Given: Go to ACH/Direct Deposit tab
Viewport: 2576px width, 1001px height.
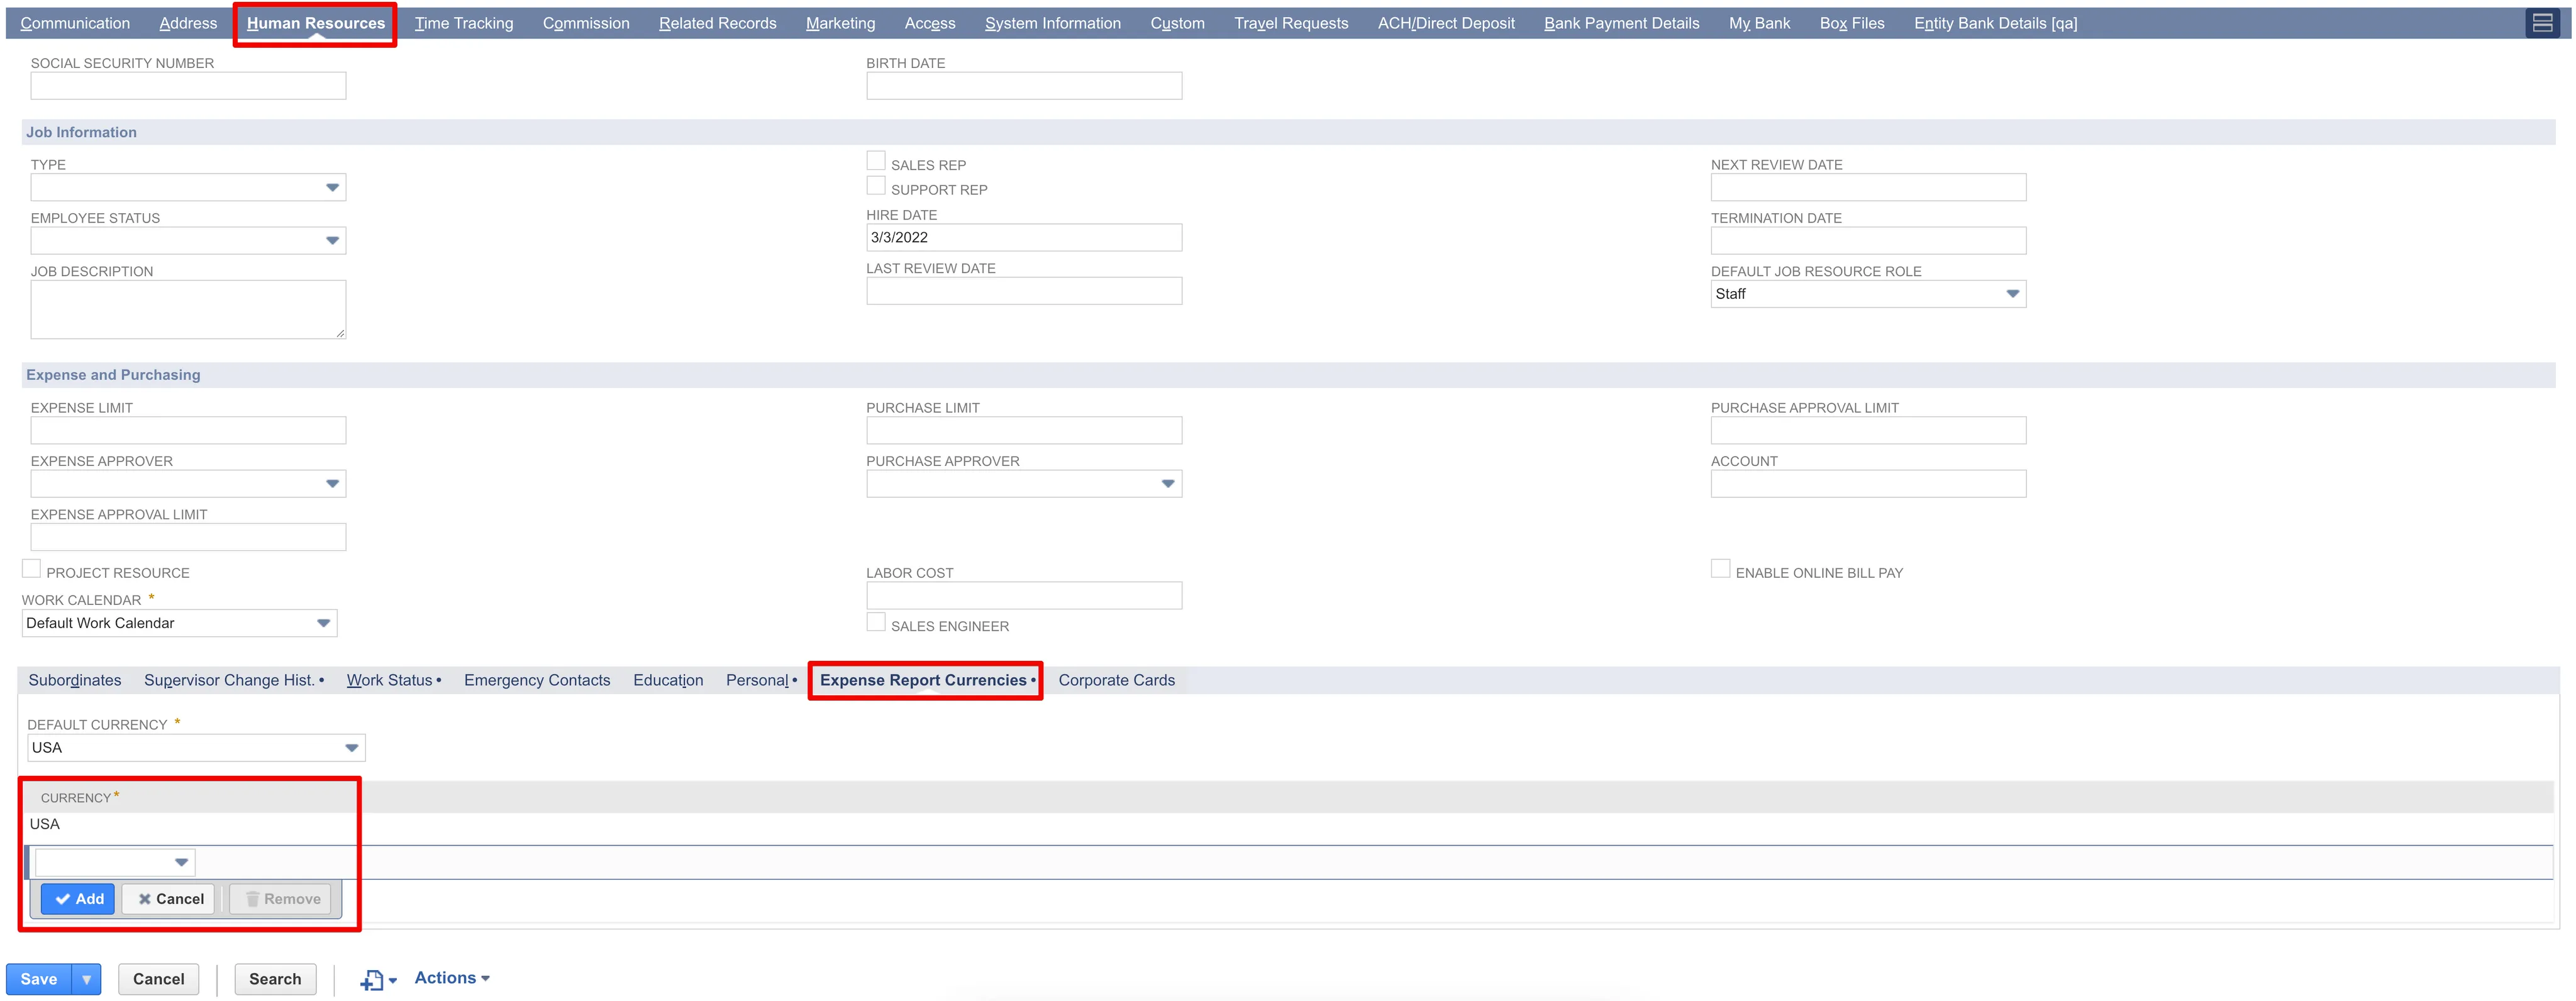Looking at the screenshot, I should 1446,23.
